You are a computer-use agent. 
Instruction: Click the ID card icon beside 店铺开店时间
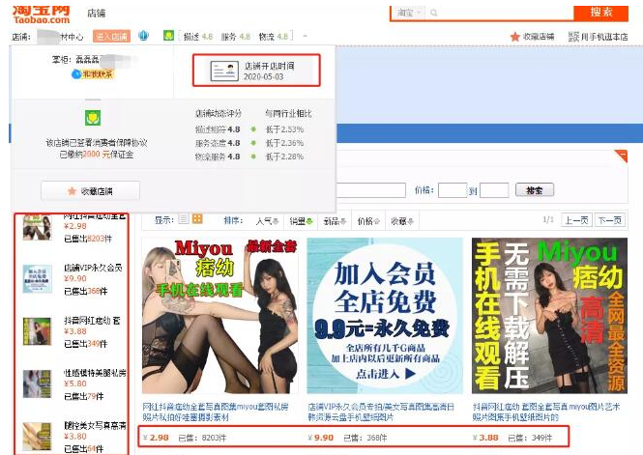(x=224, y=71)
